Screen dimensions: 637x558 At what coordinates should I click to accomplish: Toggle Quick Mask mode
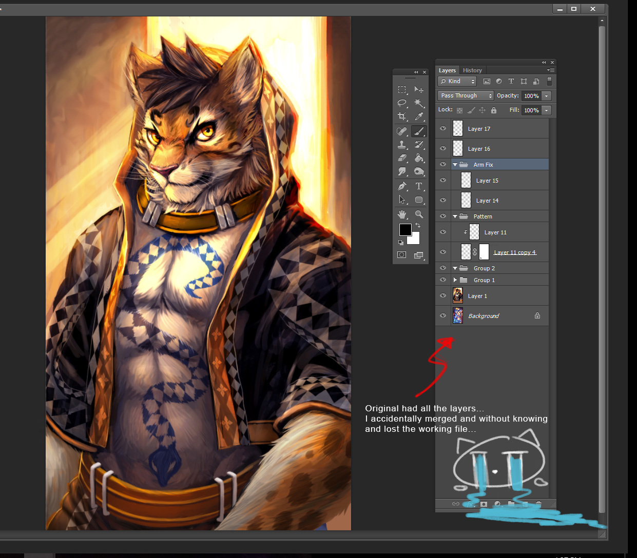click(x=402, y=254)
